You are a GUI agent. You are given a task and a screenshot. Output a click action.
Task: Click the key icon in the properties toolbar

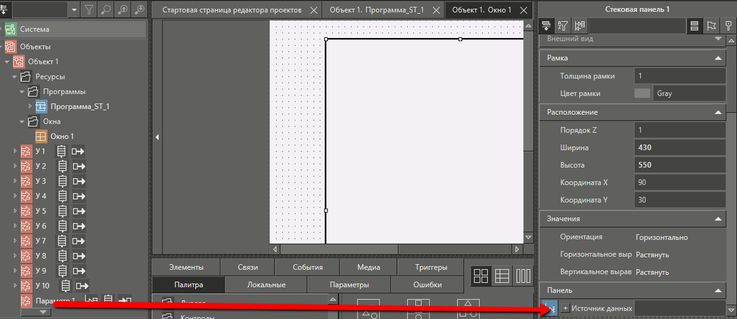tap(728, 26)
